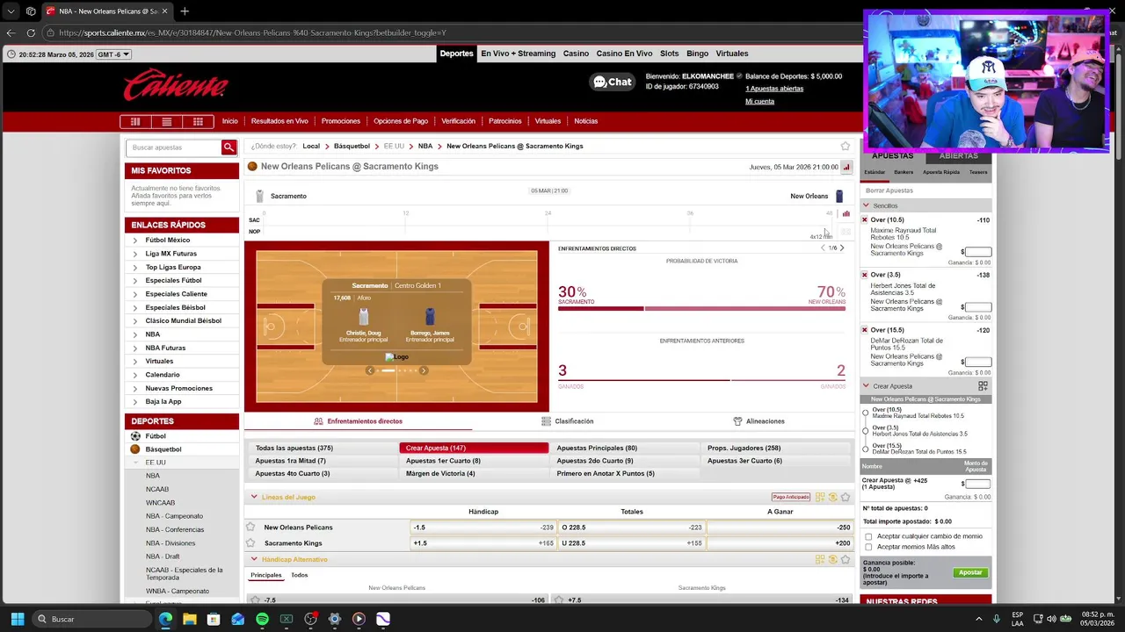Collapse the Sencillos section in bet slip

tap(866, 205)
